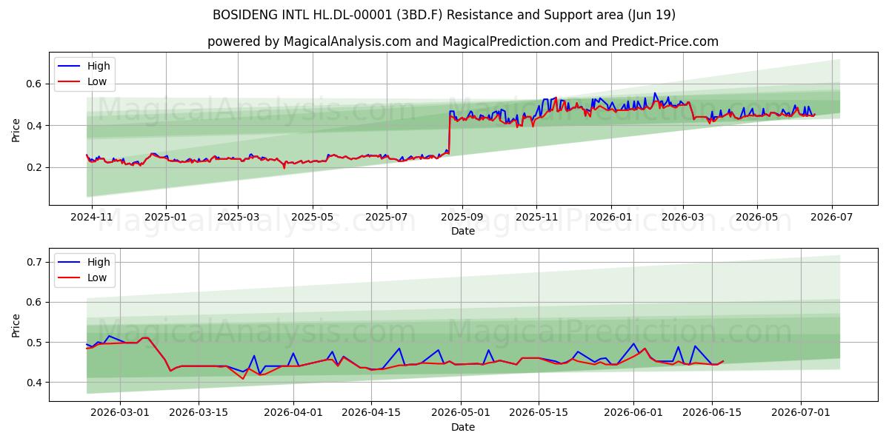Click the '2025-01' x-axis label
Screen dimensions: 889x444
(165, 218)
